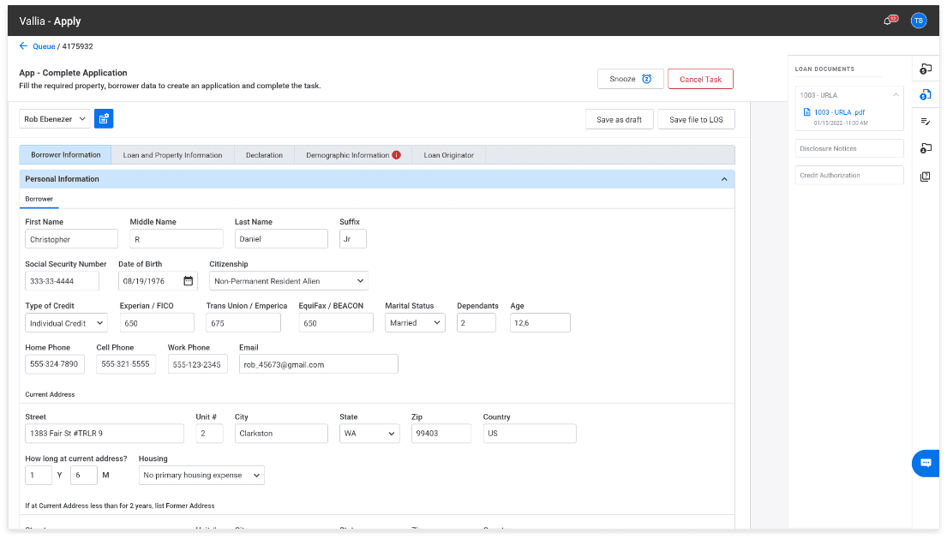Cancel the task using the red button

click(x=700, y=78)
